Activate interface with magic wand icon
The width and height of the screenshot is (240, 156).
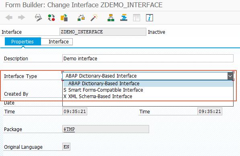click(94, 18)
